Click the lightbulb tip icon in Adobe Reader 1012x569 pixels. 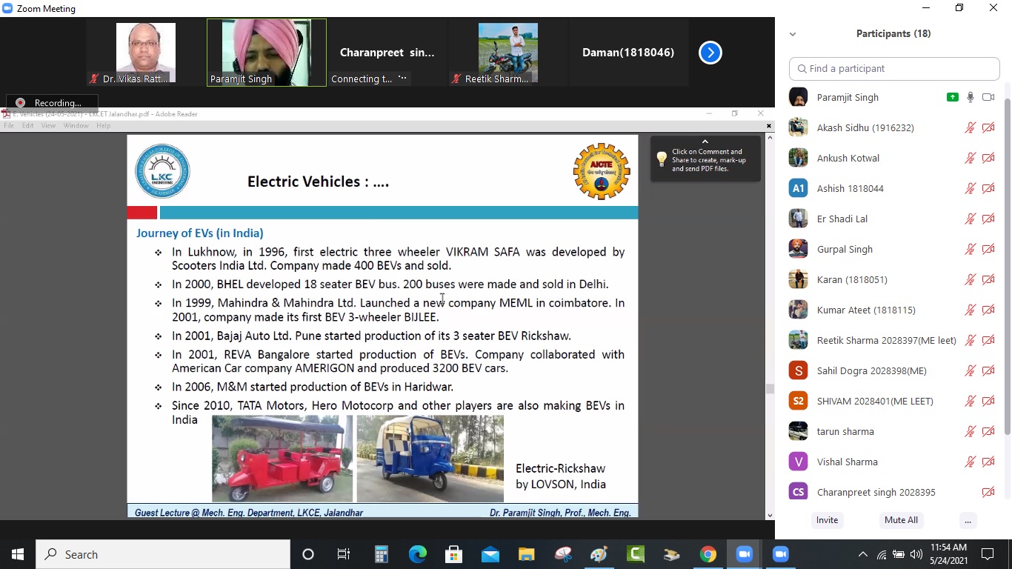[662, 159]
